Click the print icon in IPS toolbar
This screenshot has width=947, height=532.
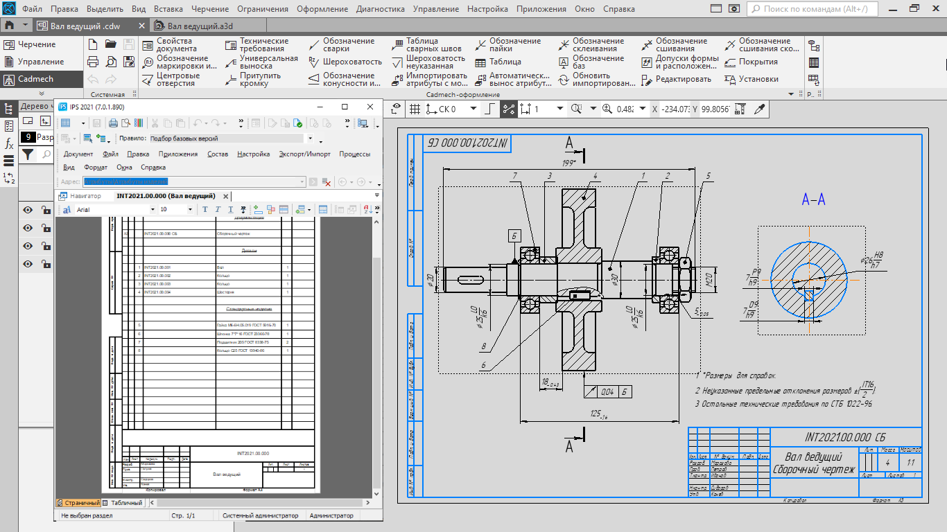pyautogui.click(x=113, y=123)
